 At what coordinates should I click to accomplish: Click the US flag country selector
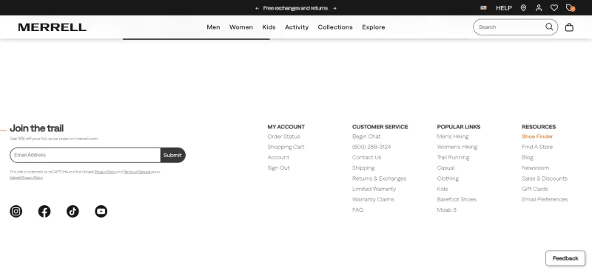tap(483, 7)
